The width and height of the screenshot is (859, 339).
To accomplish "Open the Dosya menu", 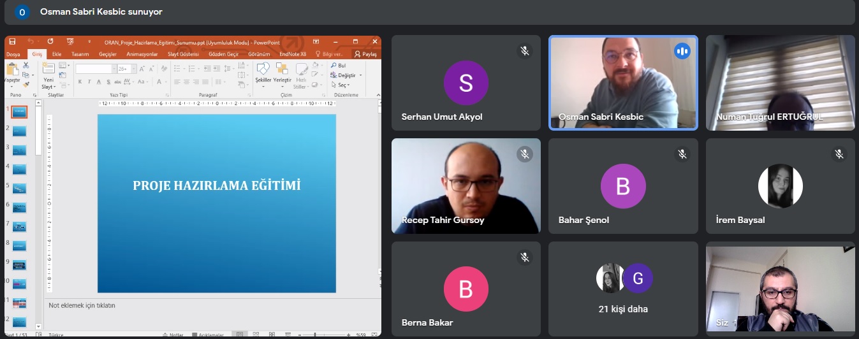I will pos(13,54).
